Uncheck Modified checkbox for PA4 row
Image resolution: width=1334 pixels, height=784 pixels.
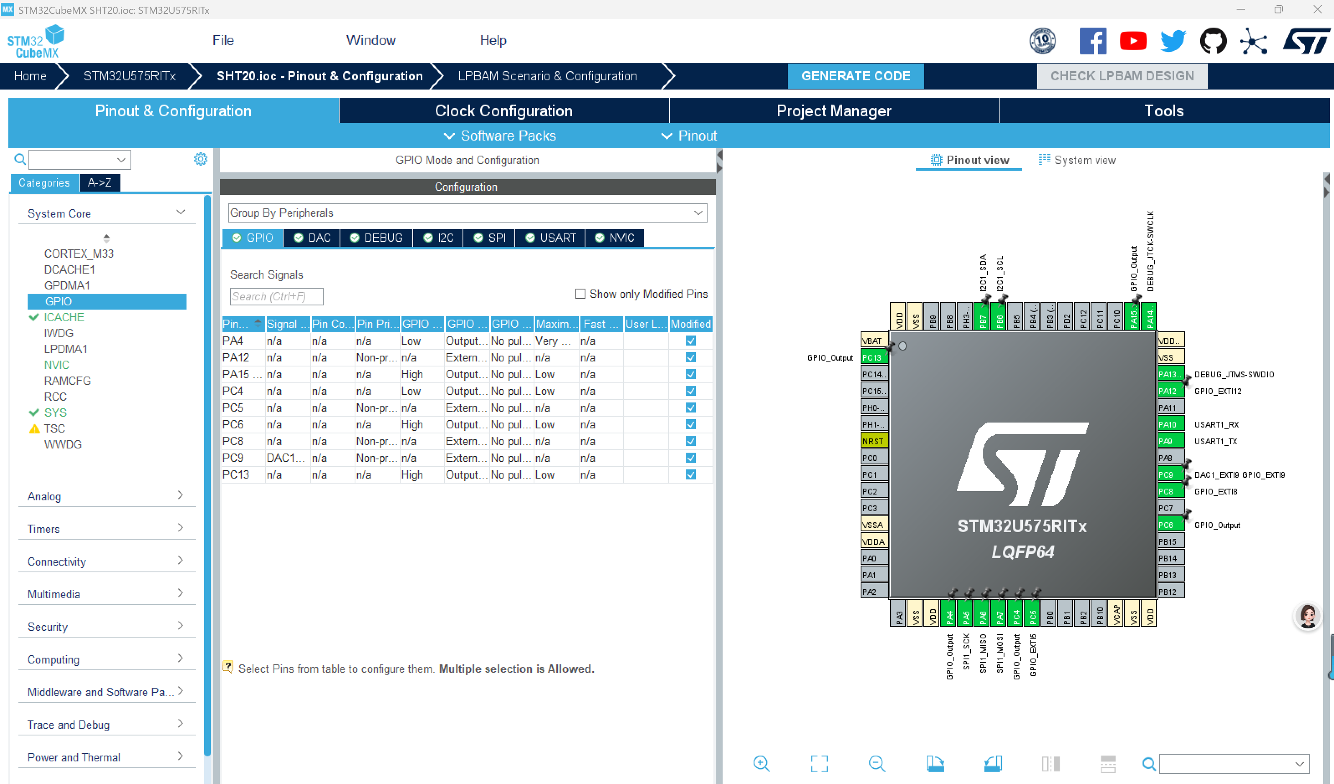(x=690, y=341)
